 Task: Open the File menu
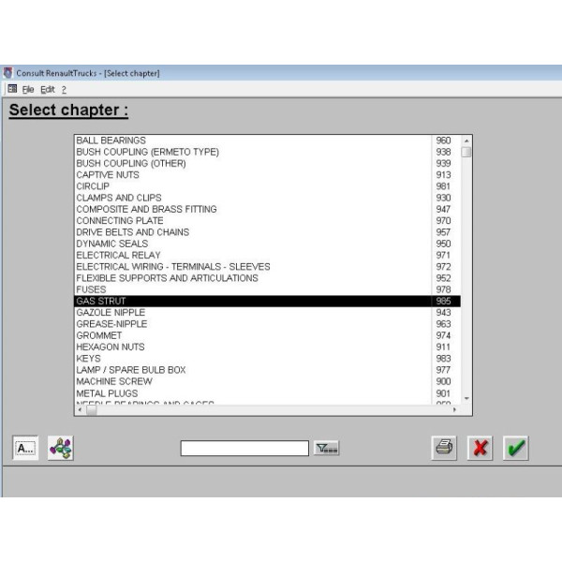coord(28,89)
